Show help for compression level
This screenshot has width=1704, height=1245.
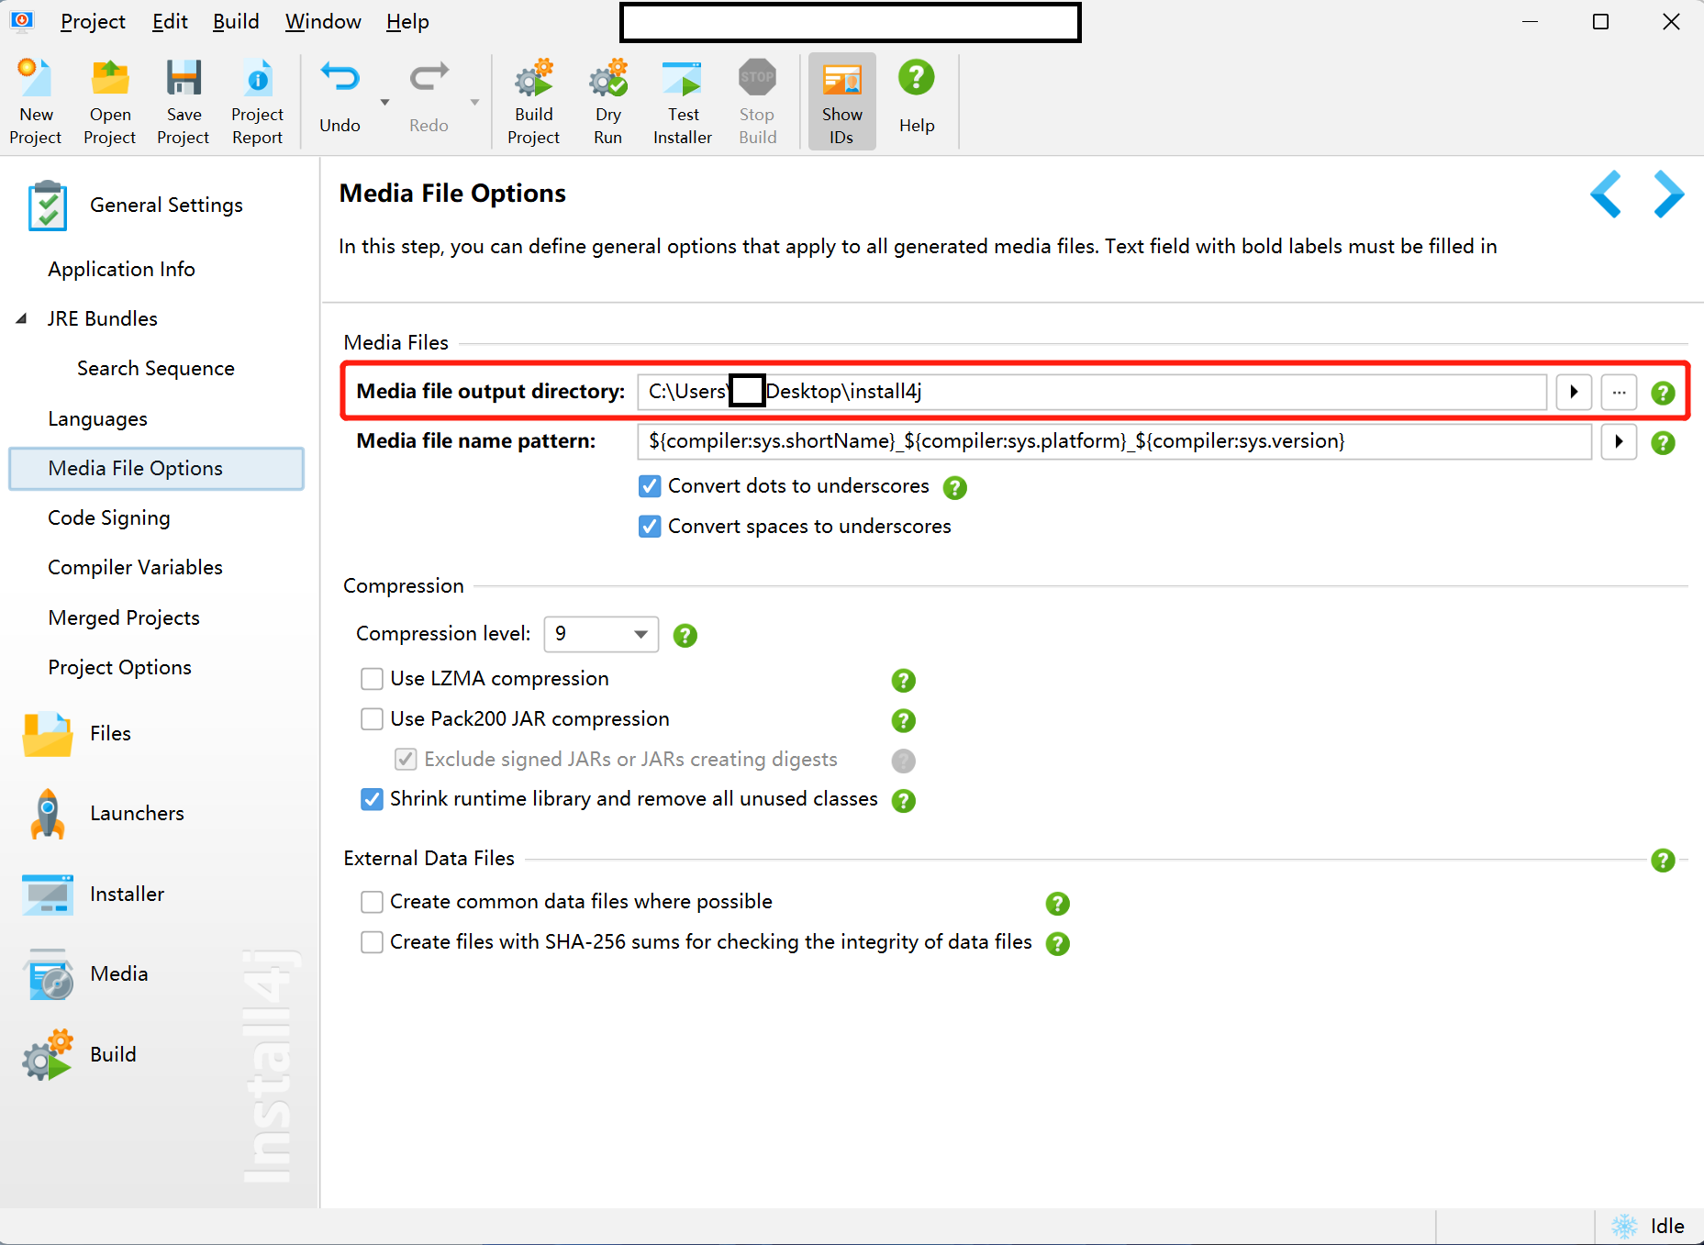tap(685, 635)
